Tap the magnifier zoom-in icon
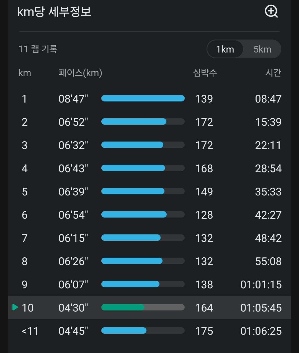Viewport: 299px width, 353px height. click(271, 12)
